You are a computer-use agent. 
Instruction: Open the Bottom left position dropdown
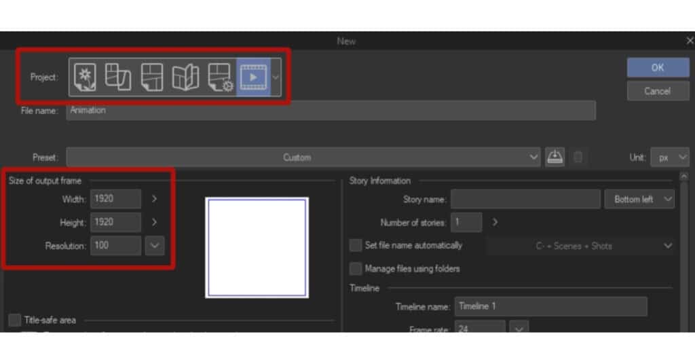639,200
